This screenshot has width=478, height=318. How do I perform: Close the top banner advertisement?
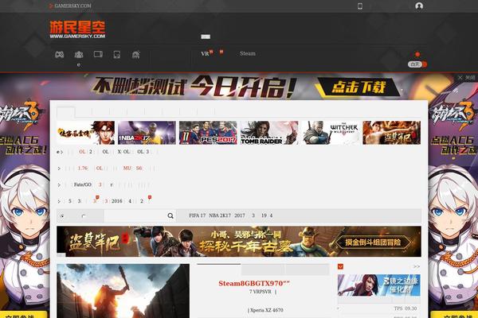click(x=466, y=78)
